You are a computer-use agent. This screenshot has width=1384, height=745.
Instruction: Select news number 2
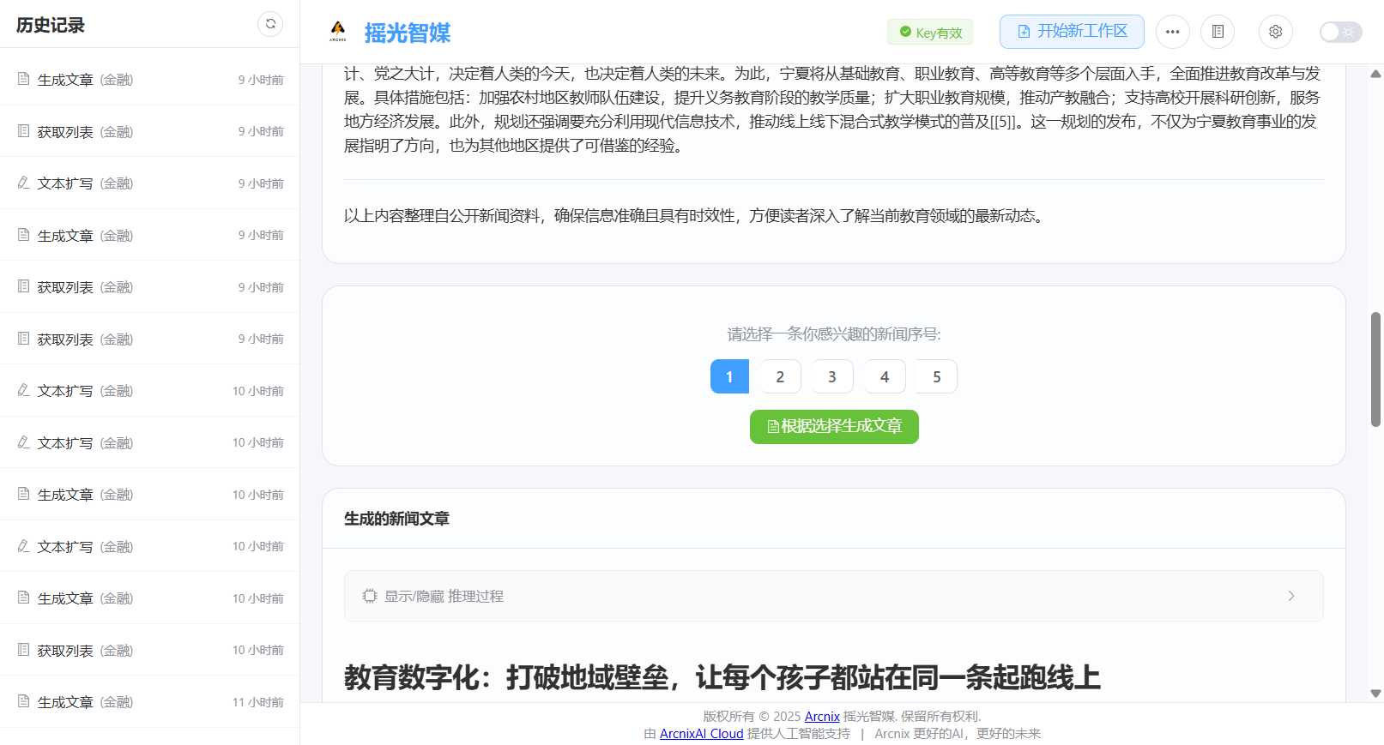click(x=780, y=376)
